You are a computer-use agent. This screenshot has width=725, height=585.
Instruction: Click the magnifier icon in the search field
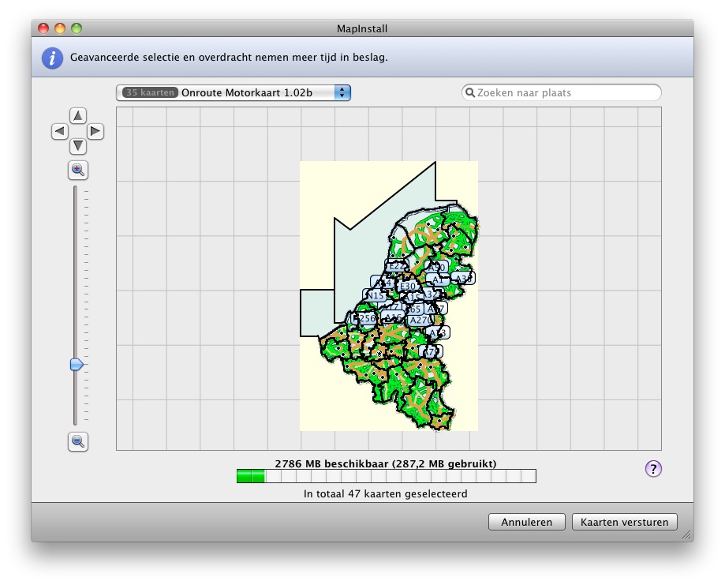click(x=470, y=93)
